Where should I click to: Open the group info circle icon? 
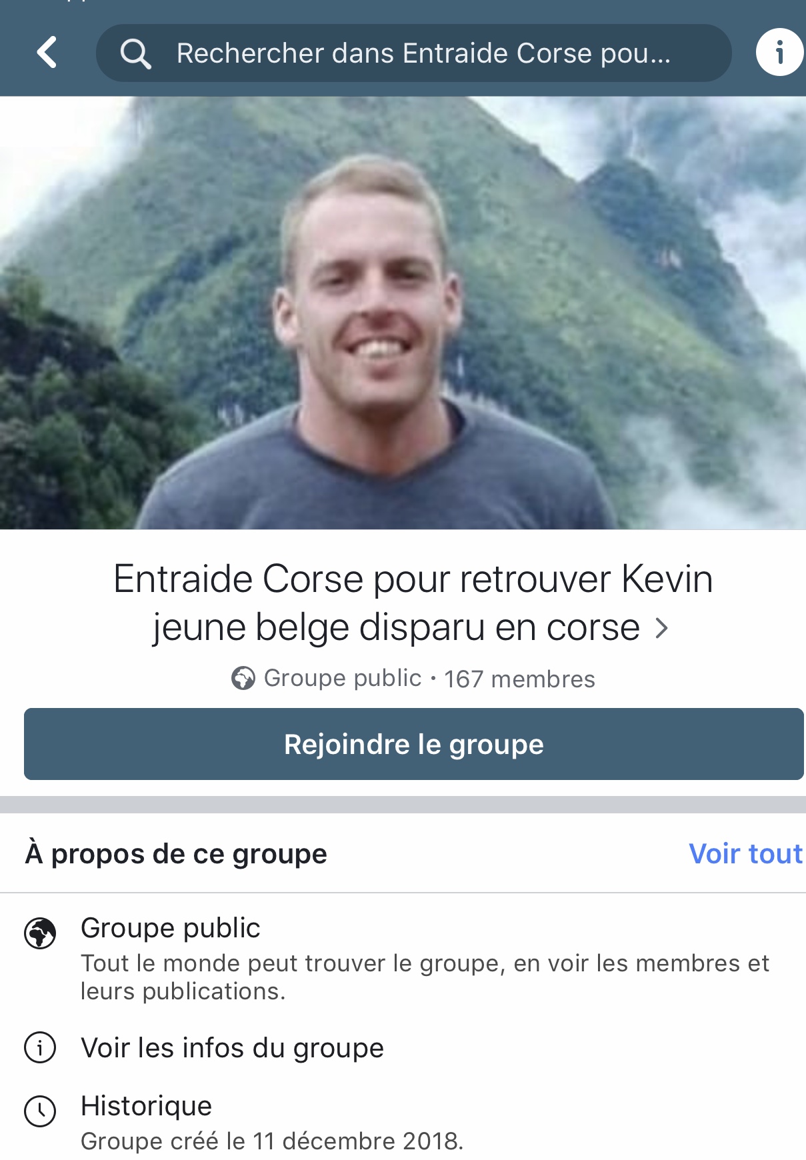[779, 52]
